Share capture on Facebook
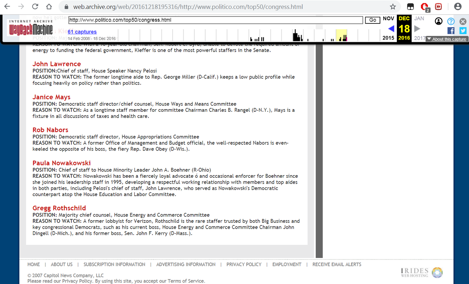The height and width of the screenshot is (284, 469). [x=451, y=31]
